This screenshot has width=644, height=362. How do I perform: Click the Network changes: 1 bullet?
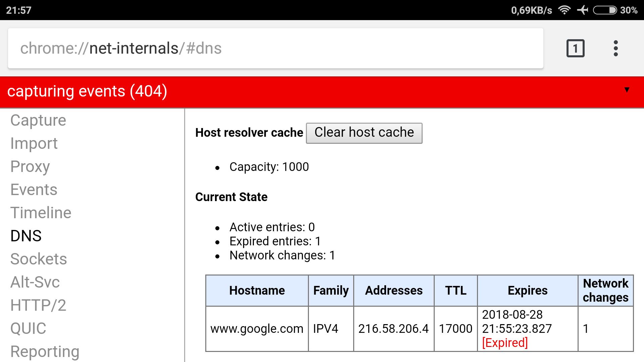[x=282, y=255]
